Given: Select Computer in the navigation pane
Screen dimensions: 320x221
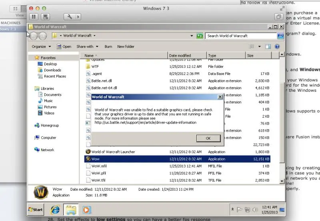Looking at the screenshot, I should pos(48,138).
